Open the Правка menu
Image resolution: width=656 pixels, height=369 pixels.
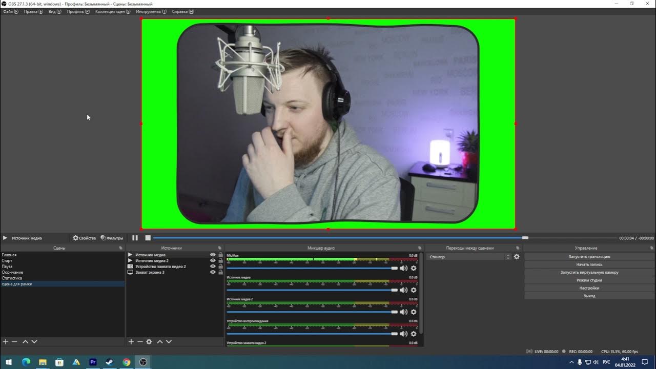(x=33, y=11)
